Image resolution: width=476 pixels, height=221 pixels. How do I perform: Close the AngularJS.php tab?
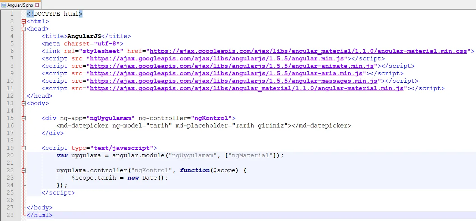(37, 5)
